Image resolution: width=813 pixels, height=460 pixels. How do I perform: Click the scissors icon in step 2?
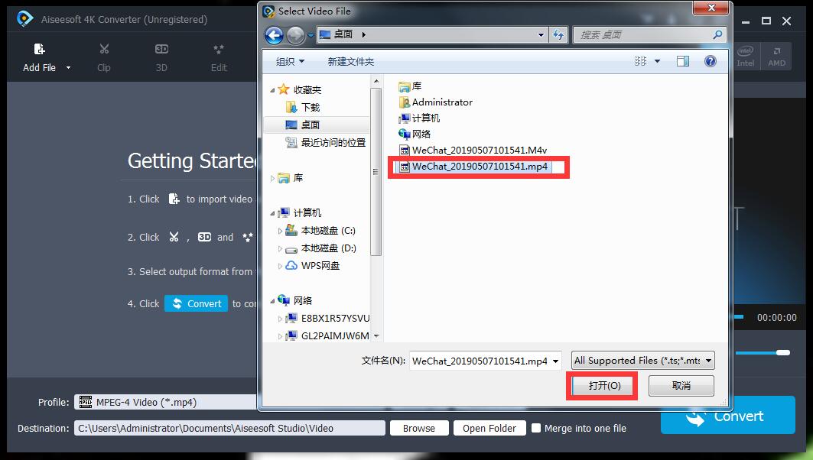click(x=174, y=237)
